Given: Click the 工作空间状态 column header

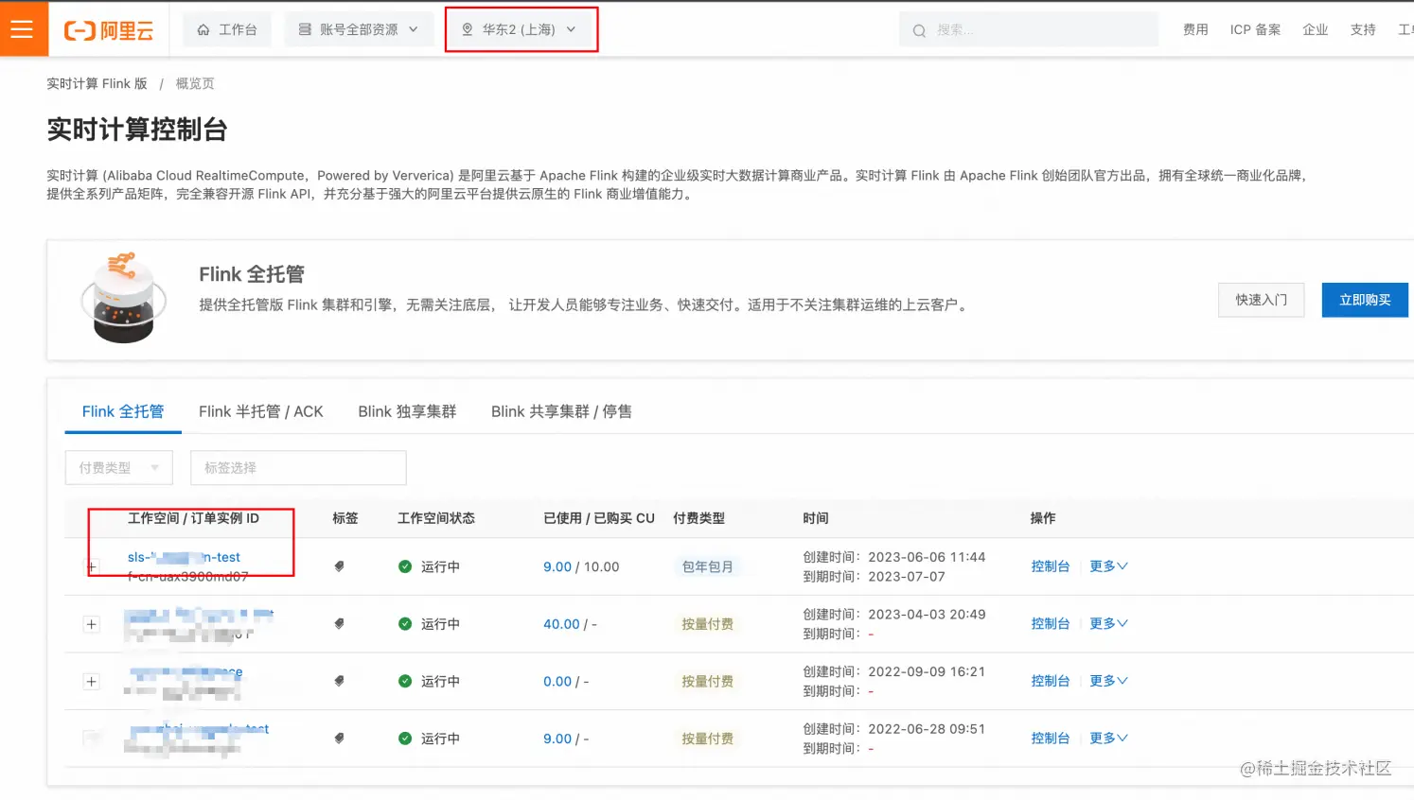Looking at the screenshot, I should [x=436, y=518].
